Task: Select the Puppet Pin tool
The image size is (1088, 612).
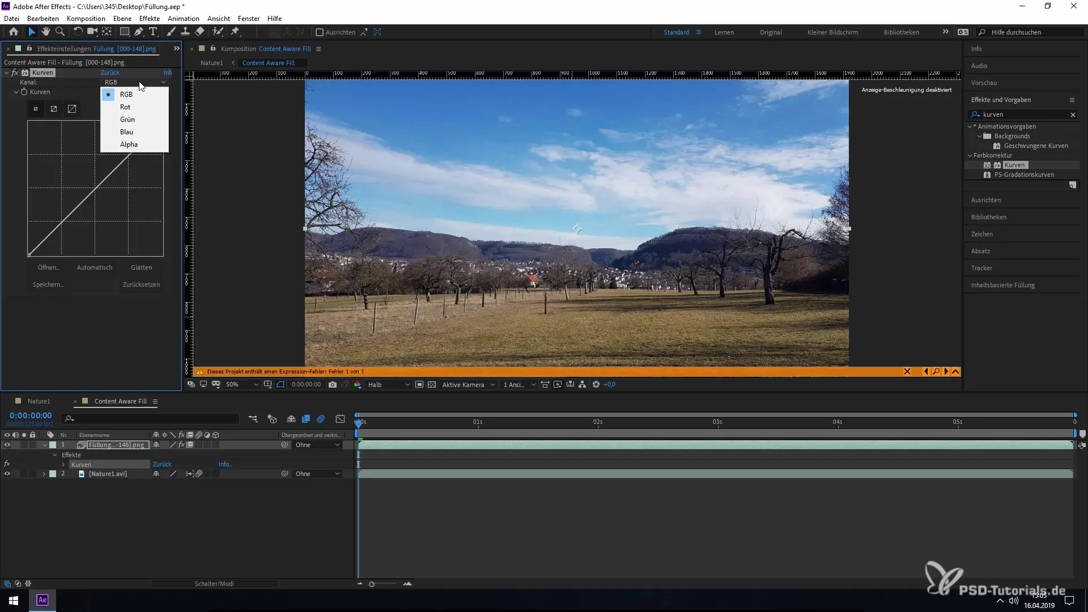Action: click(235, 32)
